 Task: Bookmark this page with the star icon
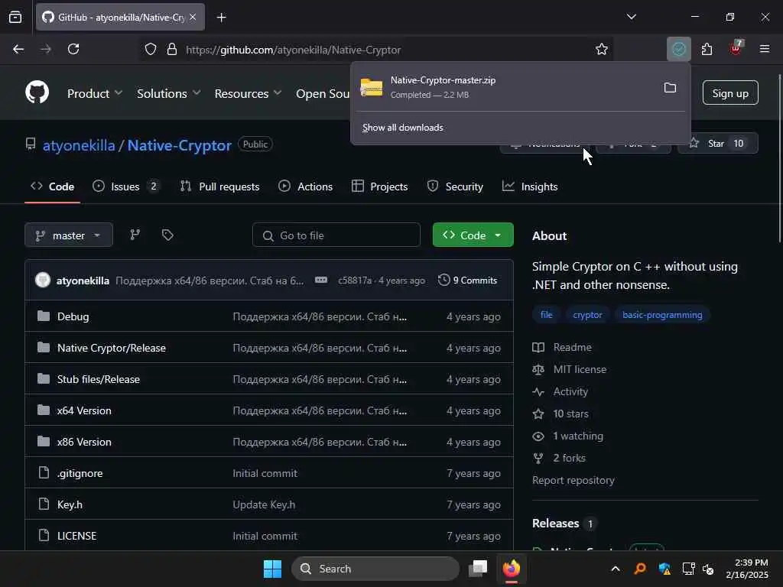(x=601, y=50)
